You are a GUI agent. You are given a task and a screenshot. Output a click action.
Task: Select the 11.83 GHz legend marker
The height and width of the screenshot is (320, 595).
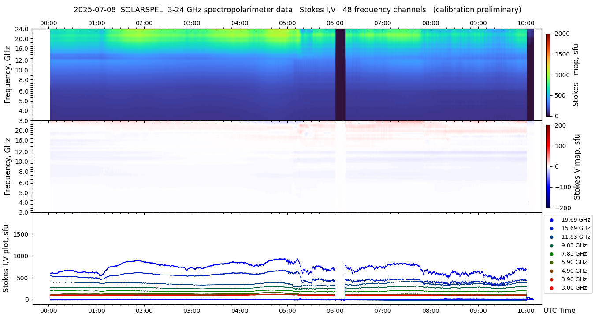pos(551,237)
